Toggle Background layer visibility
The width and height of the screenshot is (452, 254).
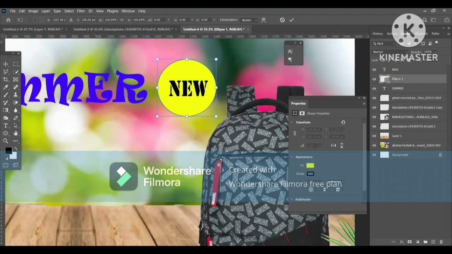374,155
